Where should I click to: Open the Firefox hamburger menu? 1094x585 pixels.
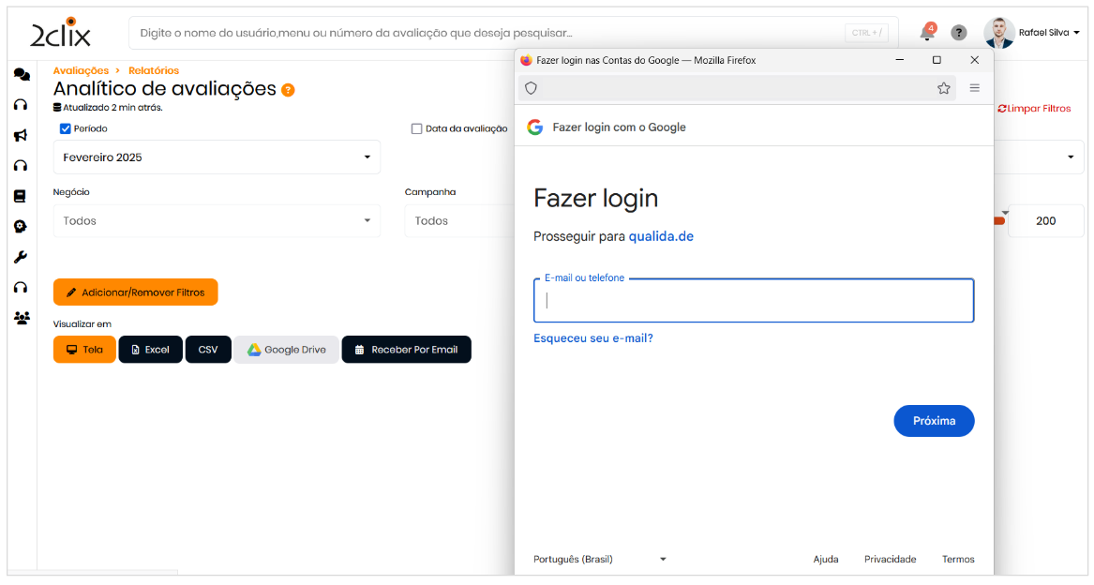pyautogui.click(x=975, y=88)
